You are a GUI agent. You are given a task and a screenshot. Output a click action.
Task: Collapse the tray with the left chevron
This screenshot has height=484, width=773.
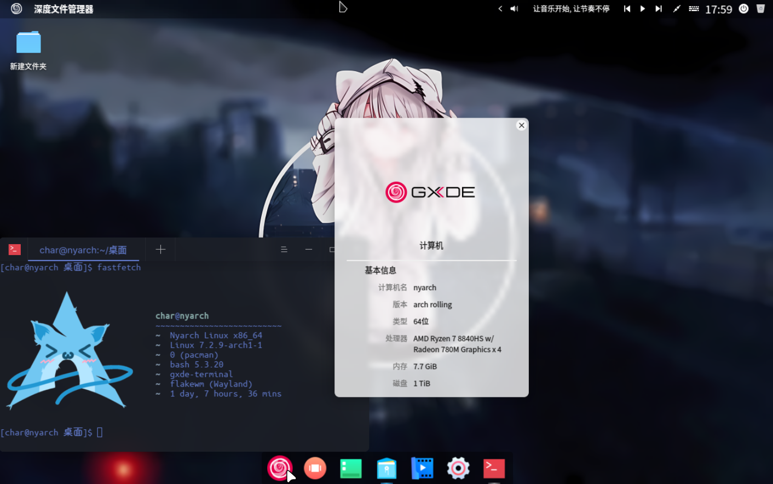(500, 9)
